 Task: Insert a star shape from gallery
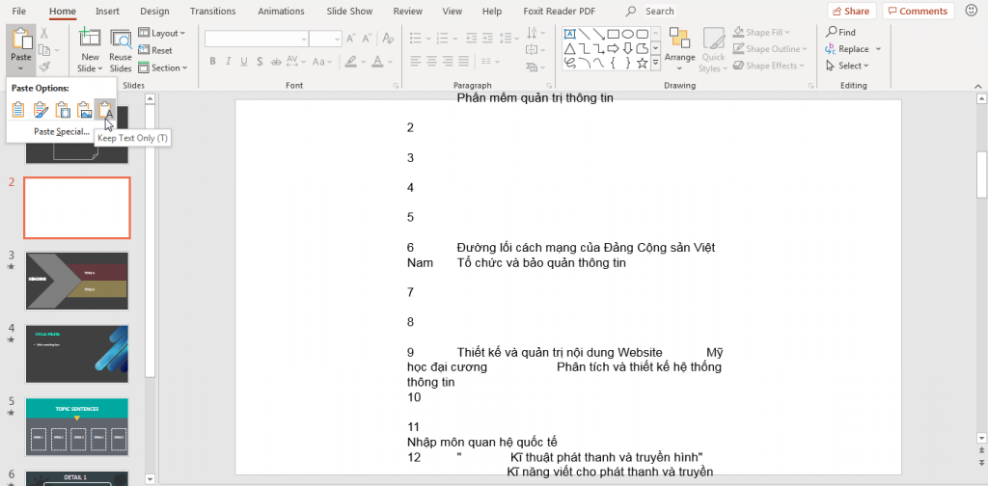pos(642,63)
